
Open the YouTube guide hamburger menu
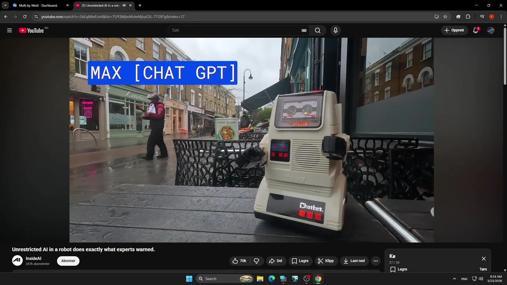(x=10, y=30)
